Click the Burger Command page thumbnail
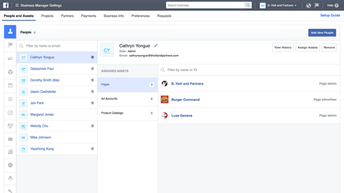344x193 pixels. coord(165,99)
